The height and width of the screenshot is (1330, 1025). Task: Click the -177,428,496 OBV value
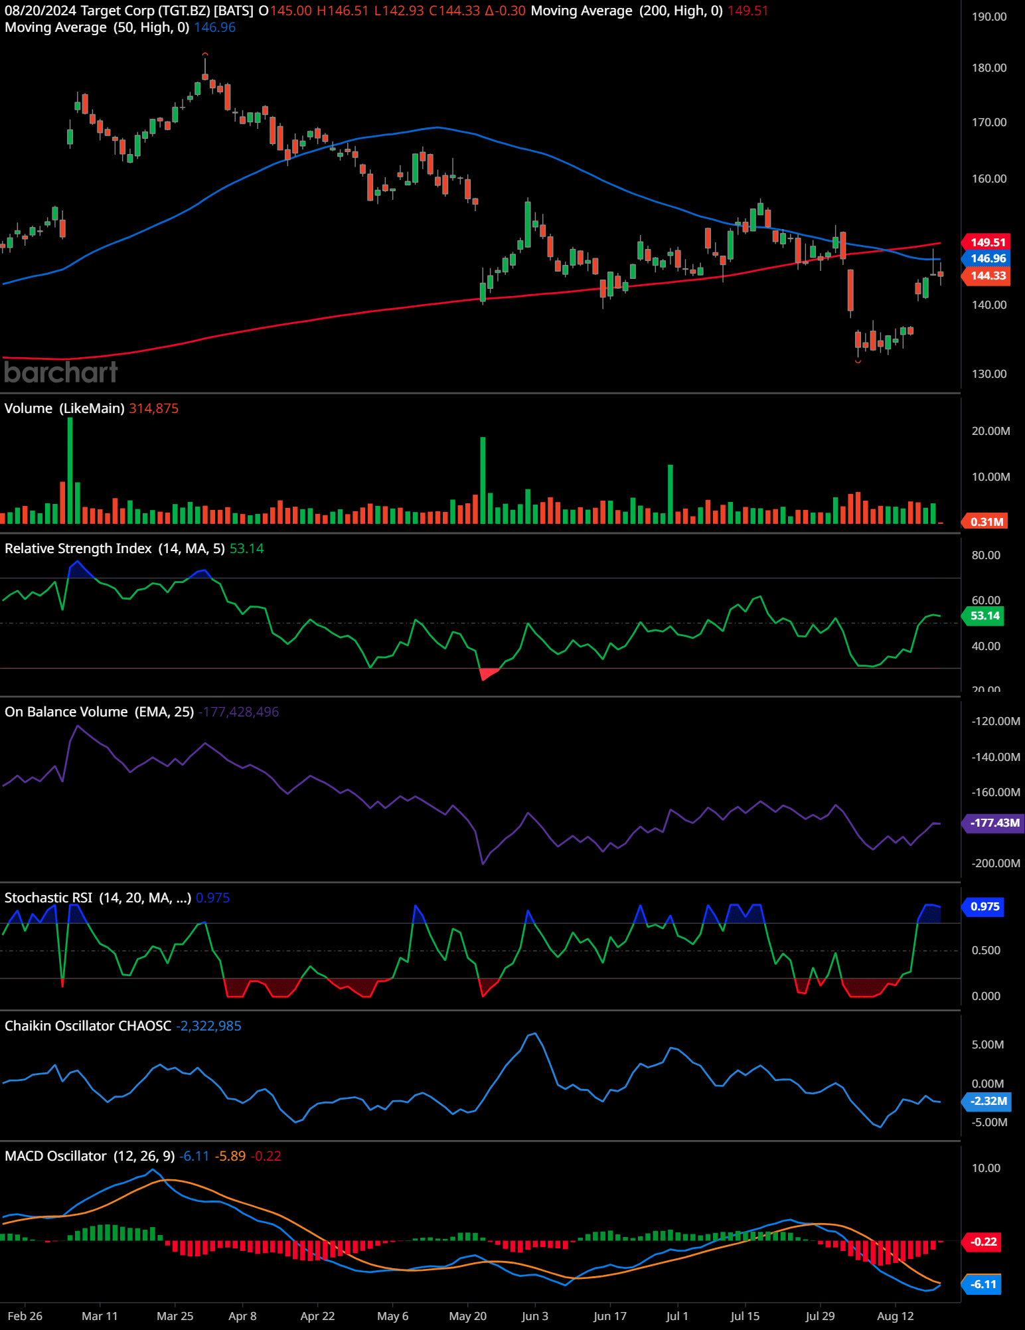pyautogui.click(x=239, y=712)
